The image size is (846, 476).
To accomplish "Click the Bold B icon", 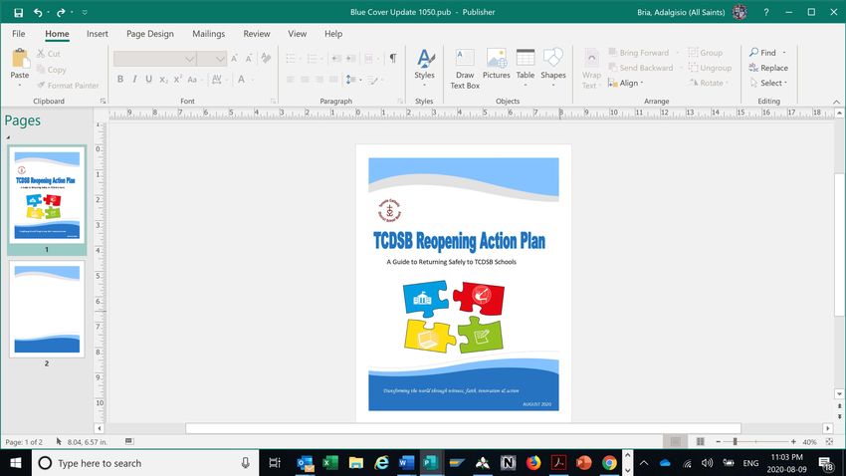I will [x=120, y=79].
